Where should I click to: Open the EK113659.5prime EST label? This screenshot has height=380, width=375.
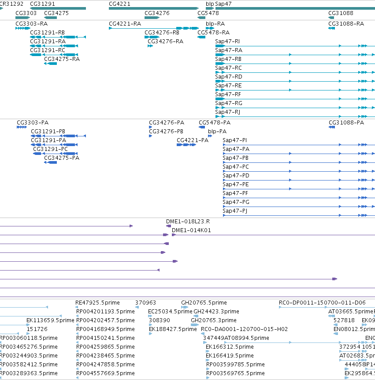click(x=50, y=320)
